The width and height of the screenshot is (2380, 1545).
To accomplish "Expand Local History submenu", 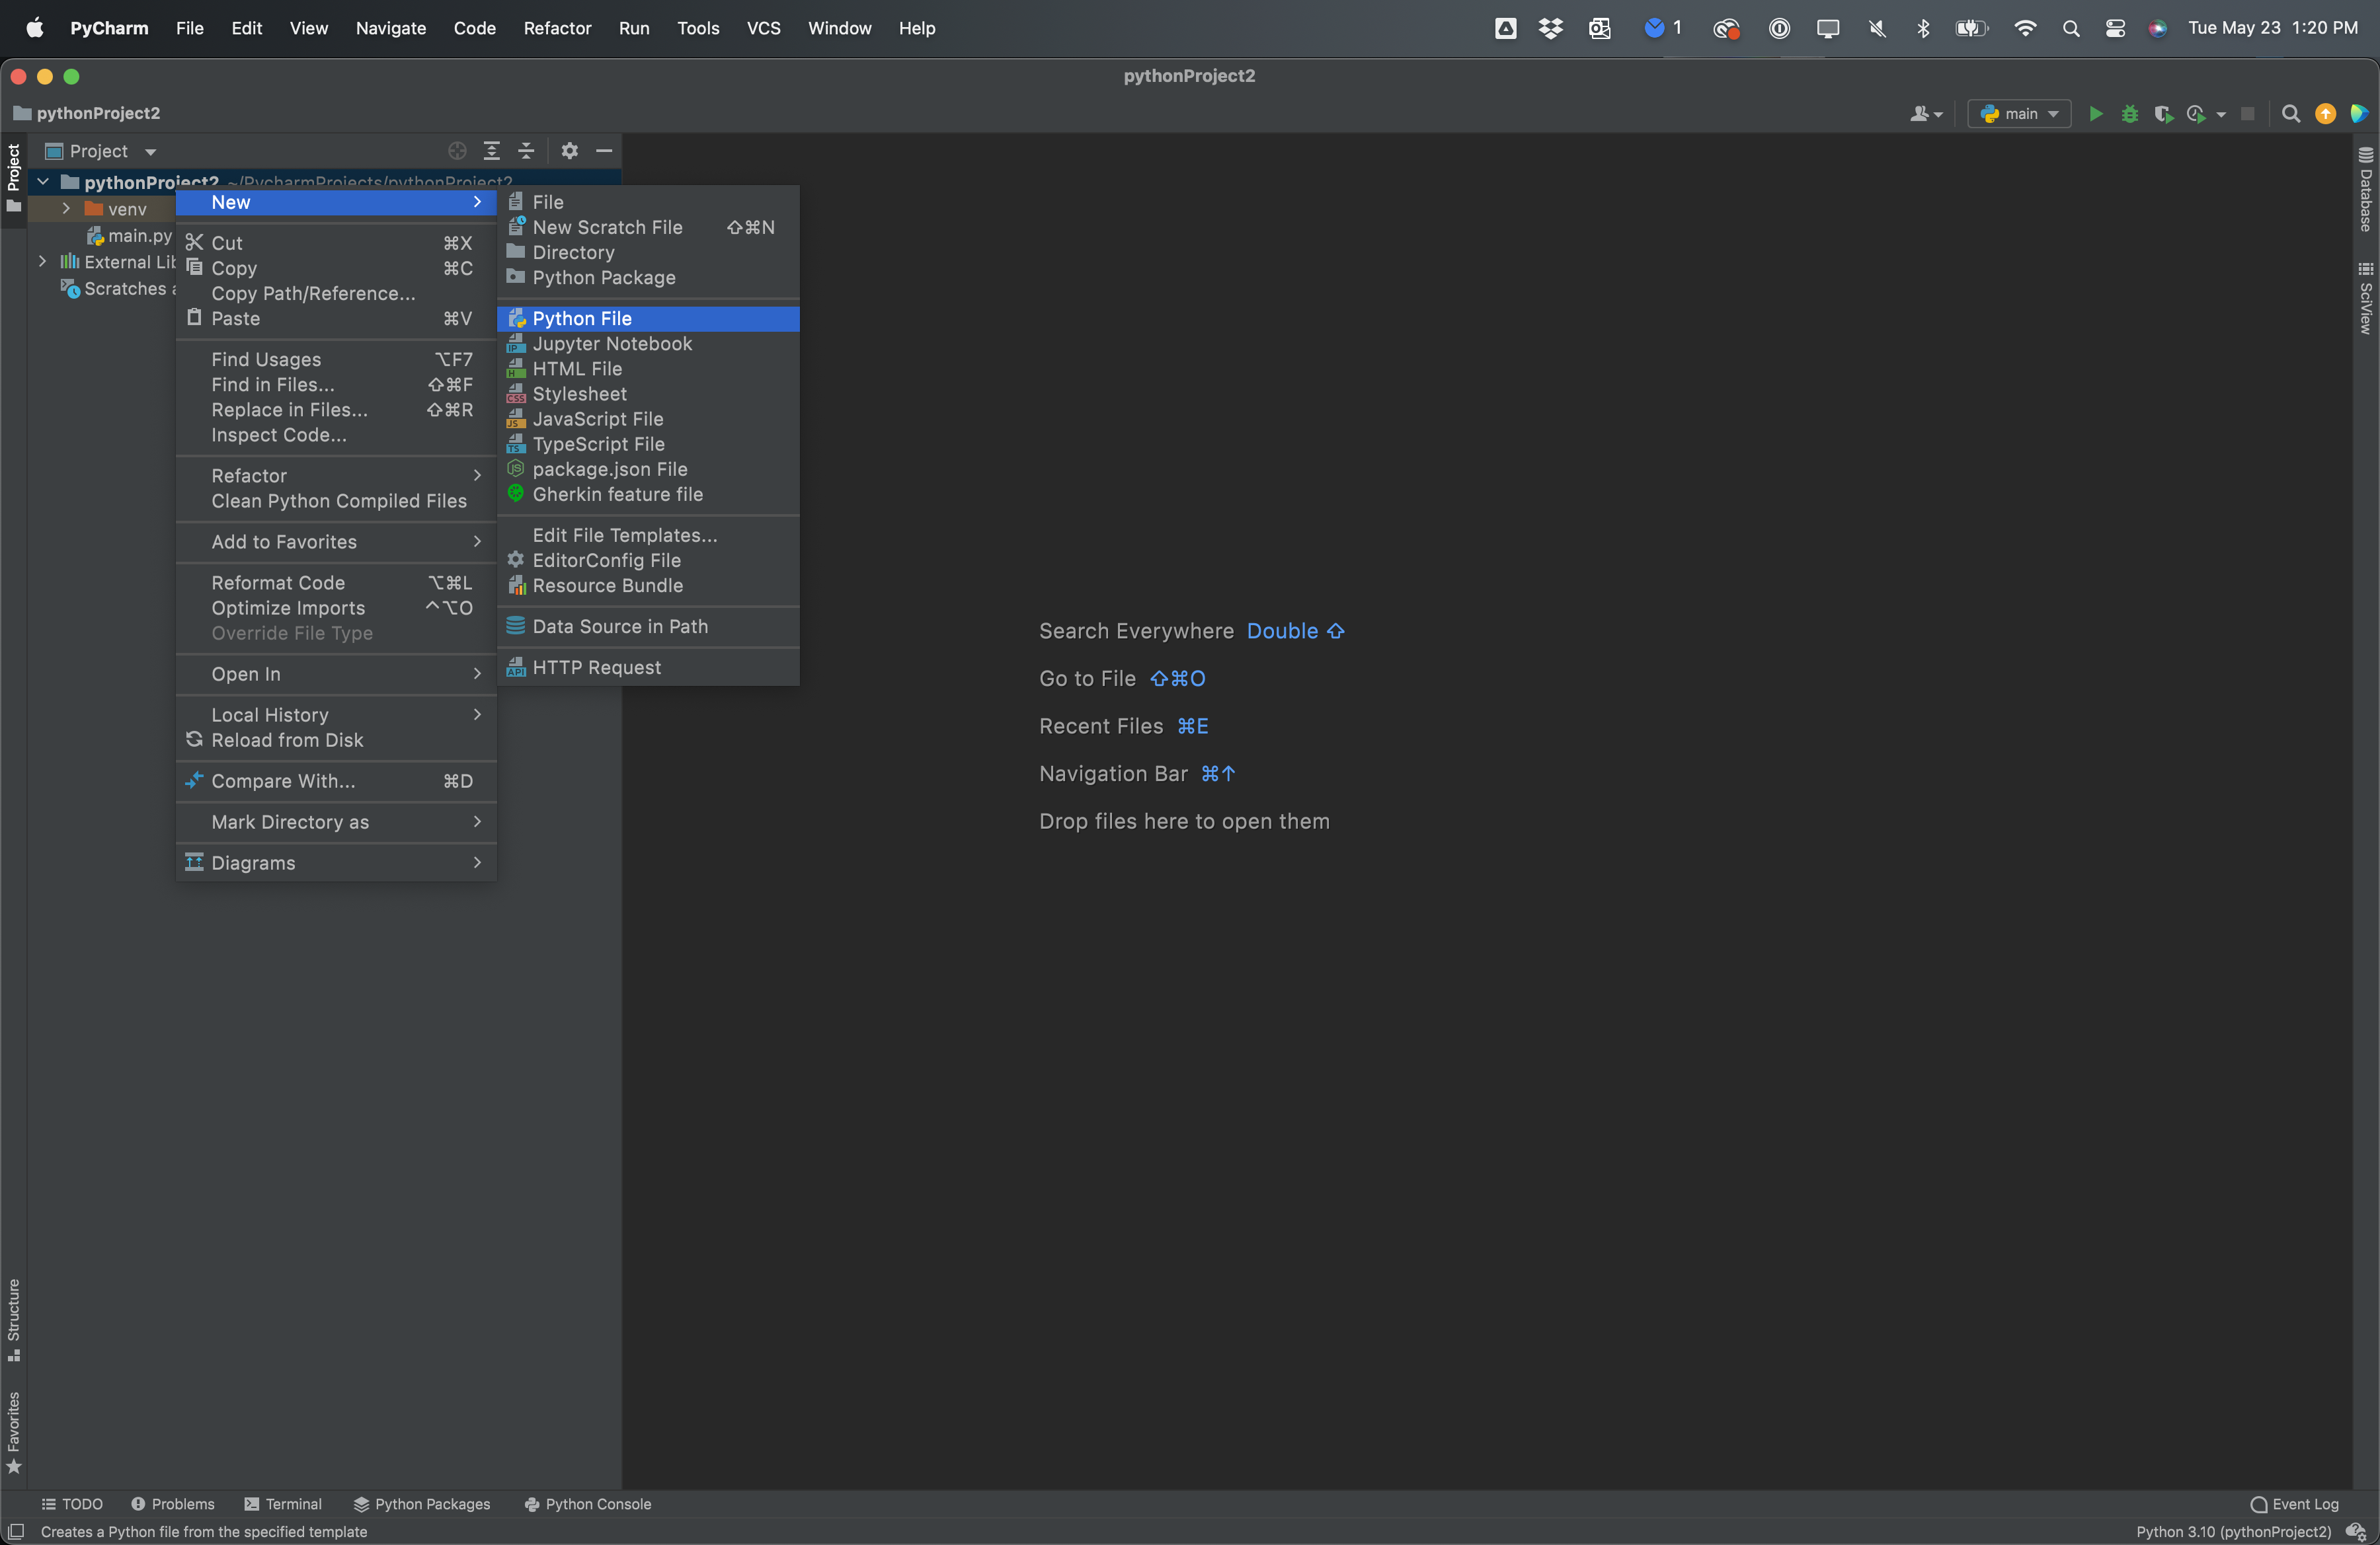I will [336, 714].
